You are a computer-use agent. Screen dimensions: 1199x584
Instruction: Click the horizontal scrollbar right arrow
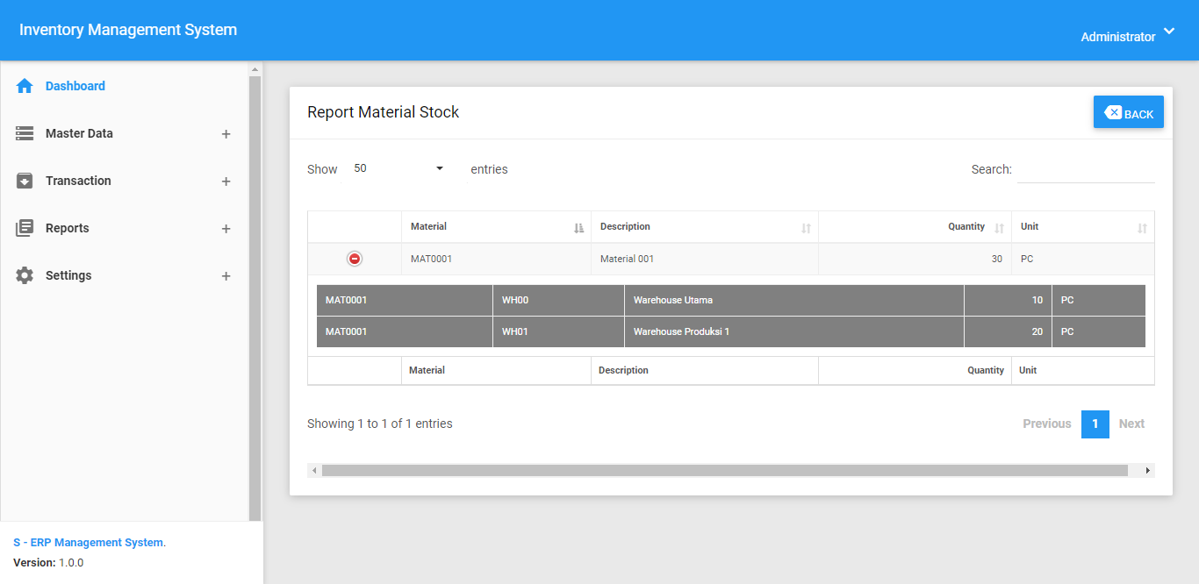1148,471
